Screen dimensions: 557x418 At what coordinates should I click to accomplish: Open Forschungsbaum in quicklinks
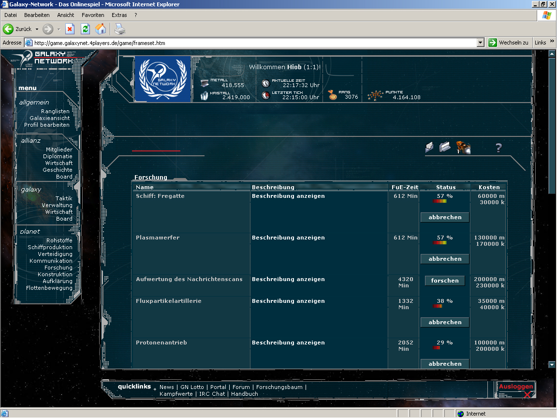pyautogui.click(x=279, y=387)
